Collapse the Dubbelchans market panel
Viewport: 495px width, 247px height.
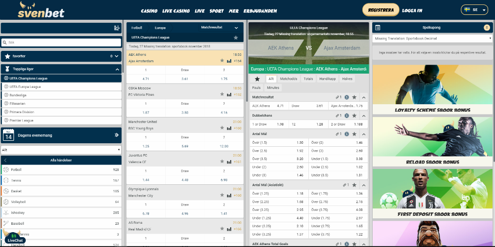[x=363, y=116]
